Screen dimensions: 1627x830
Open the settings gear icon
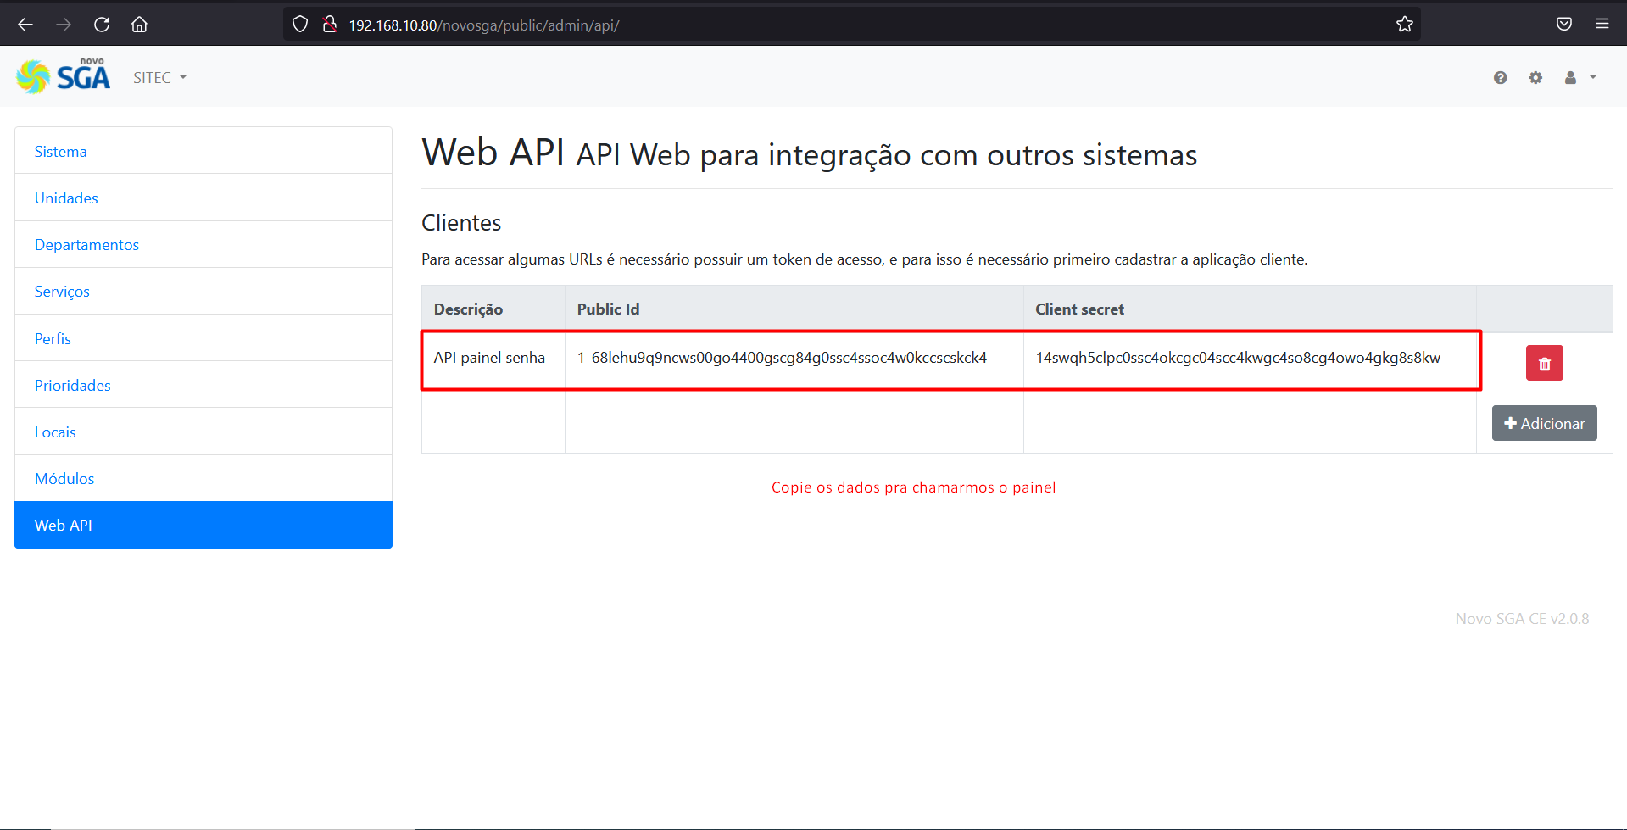click(x=1535, y=78)
